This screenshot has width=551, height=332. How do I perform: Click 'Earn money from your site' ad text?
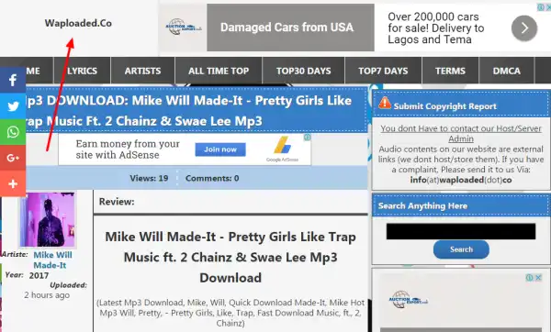[128, 149]
